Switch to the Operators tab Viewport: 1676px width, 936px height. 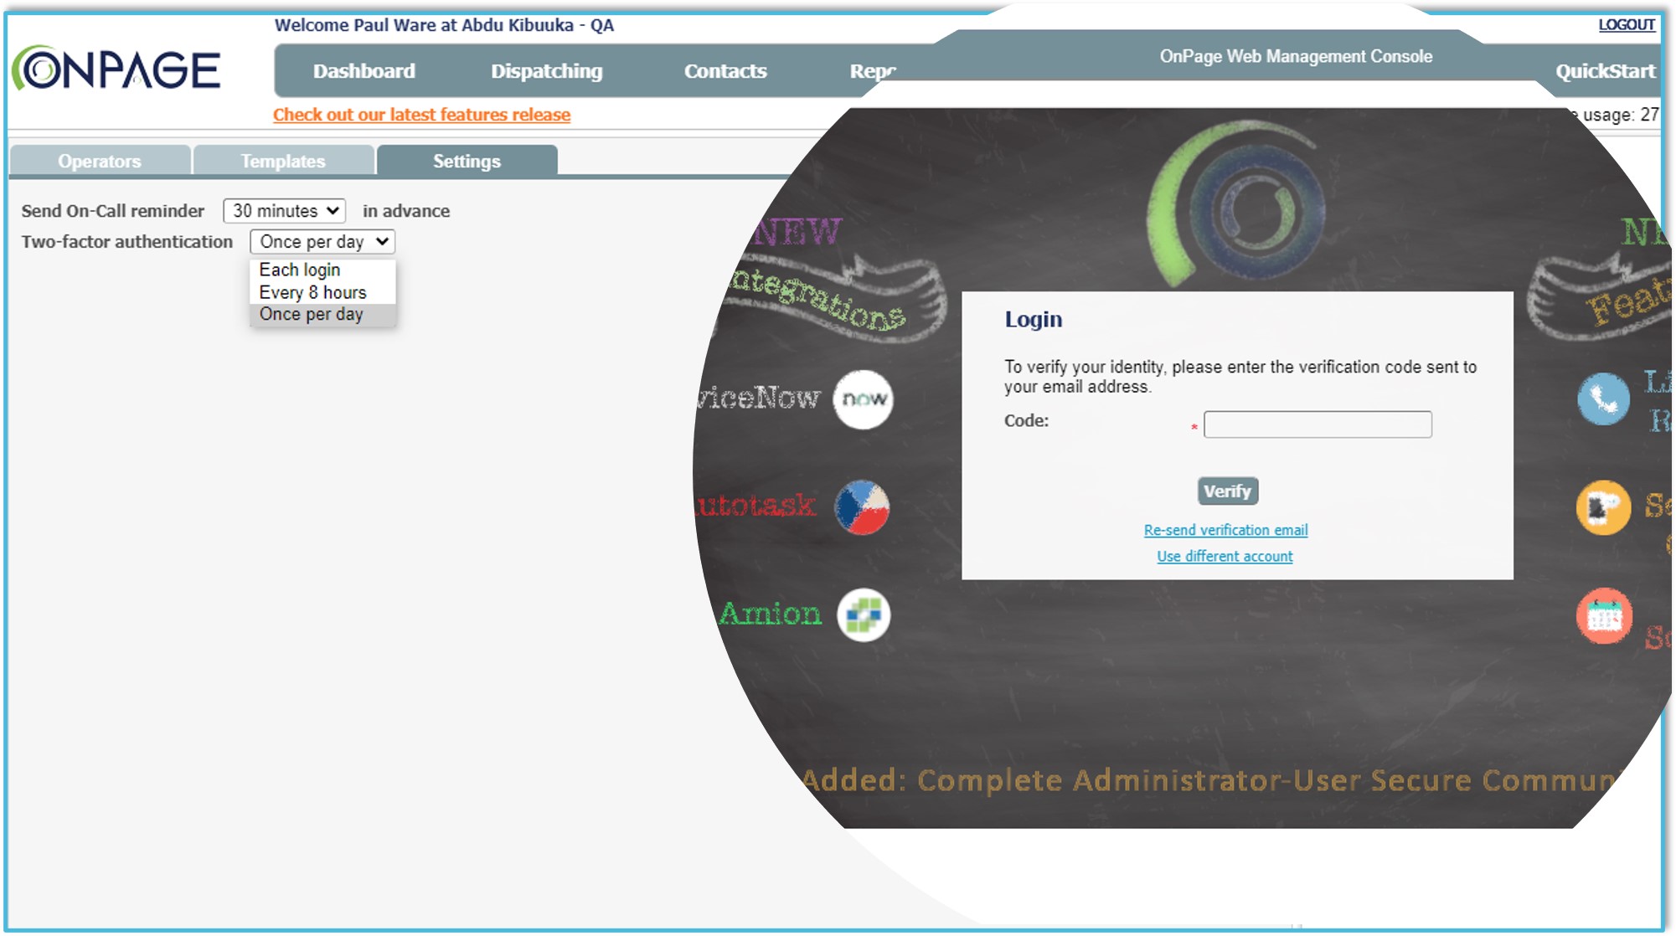(99, 162)
